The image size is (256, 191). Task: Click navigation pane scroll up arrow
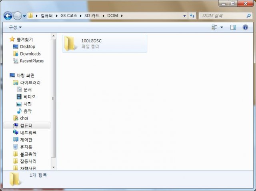(x=54, y=36)
